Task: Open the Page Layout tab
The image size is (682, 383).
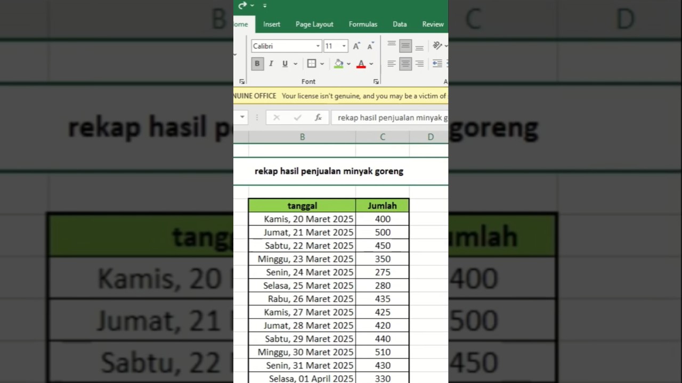Action: pos(314,24)
